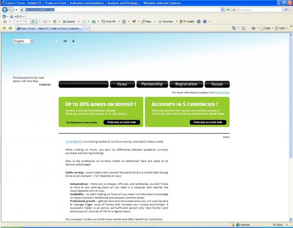Viewport: 293px width, 228px height.
Task: Expand the Spaces button dropdown arrow
Action: (x=79, y=22)
